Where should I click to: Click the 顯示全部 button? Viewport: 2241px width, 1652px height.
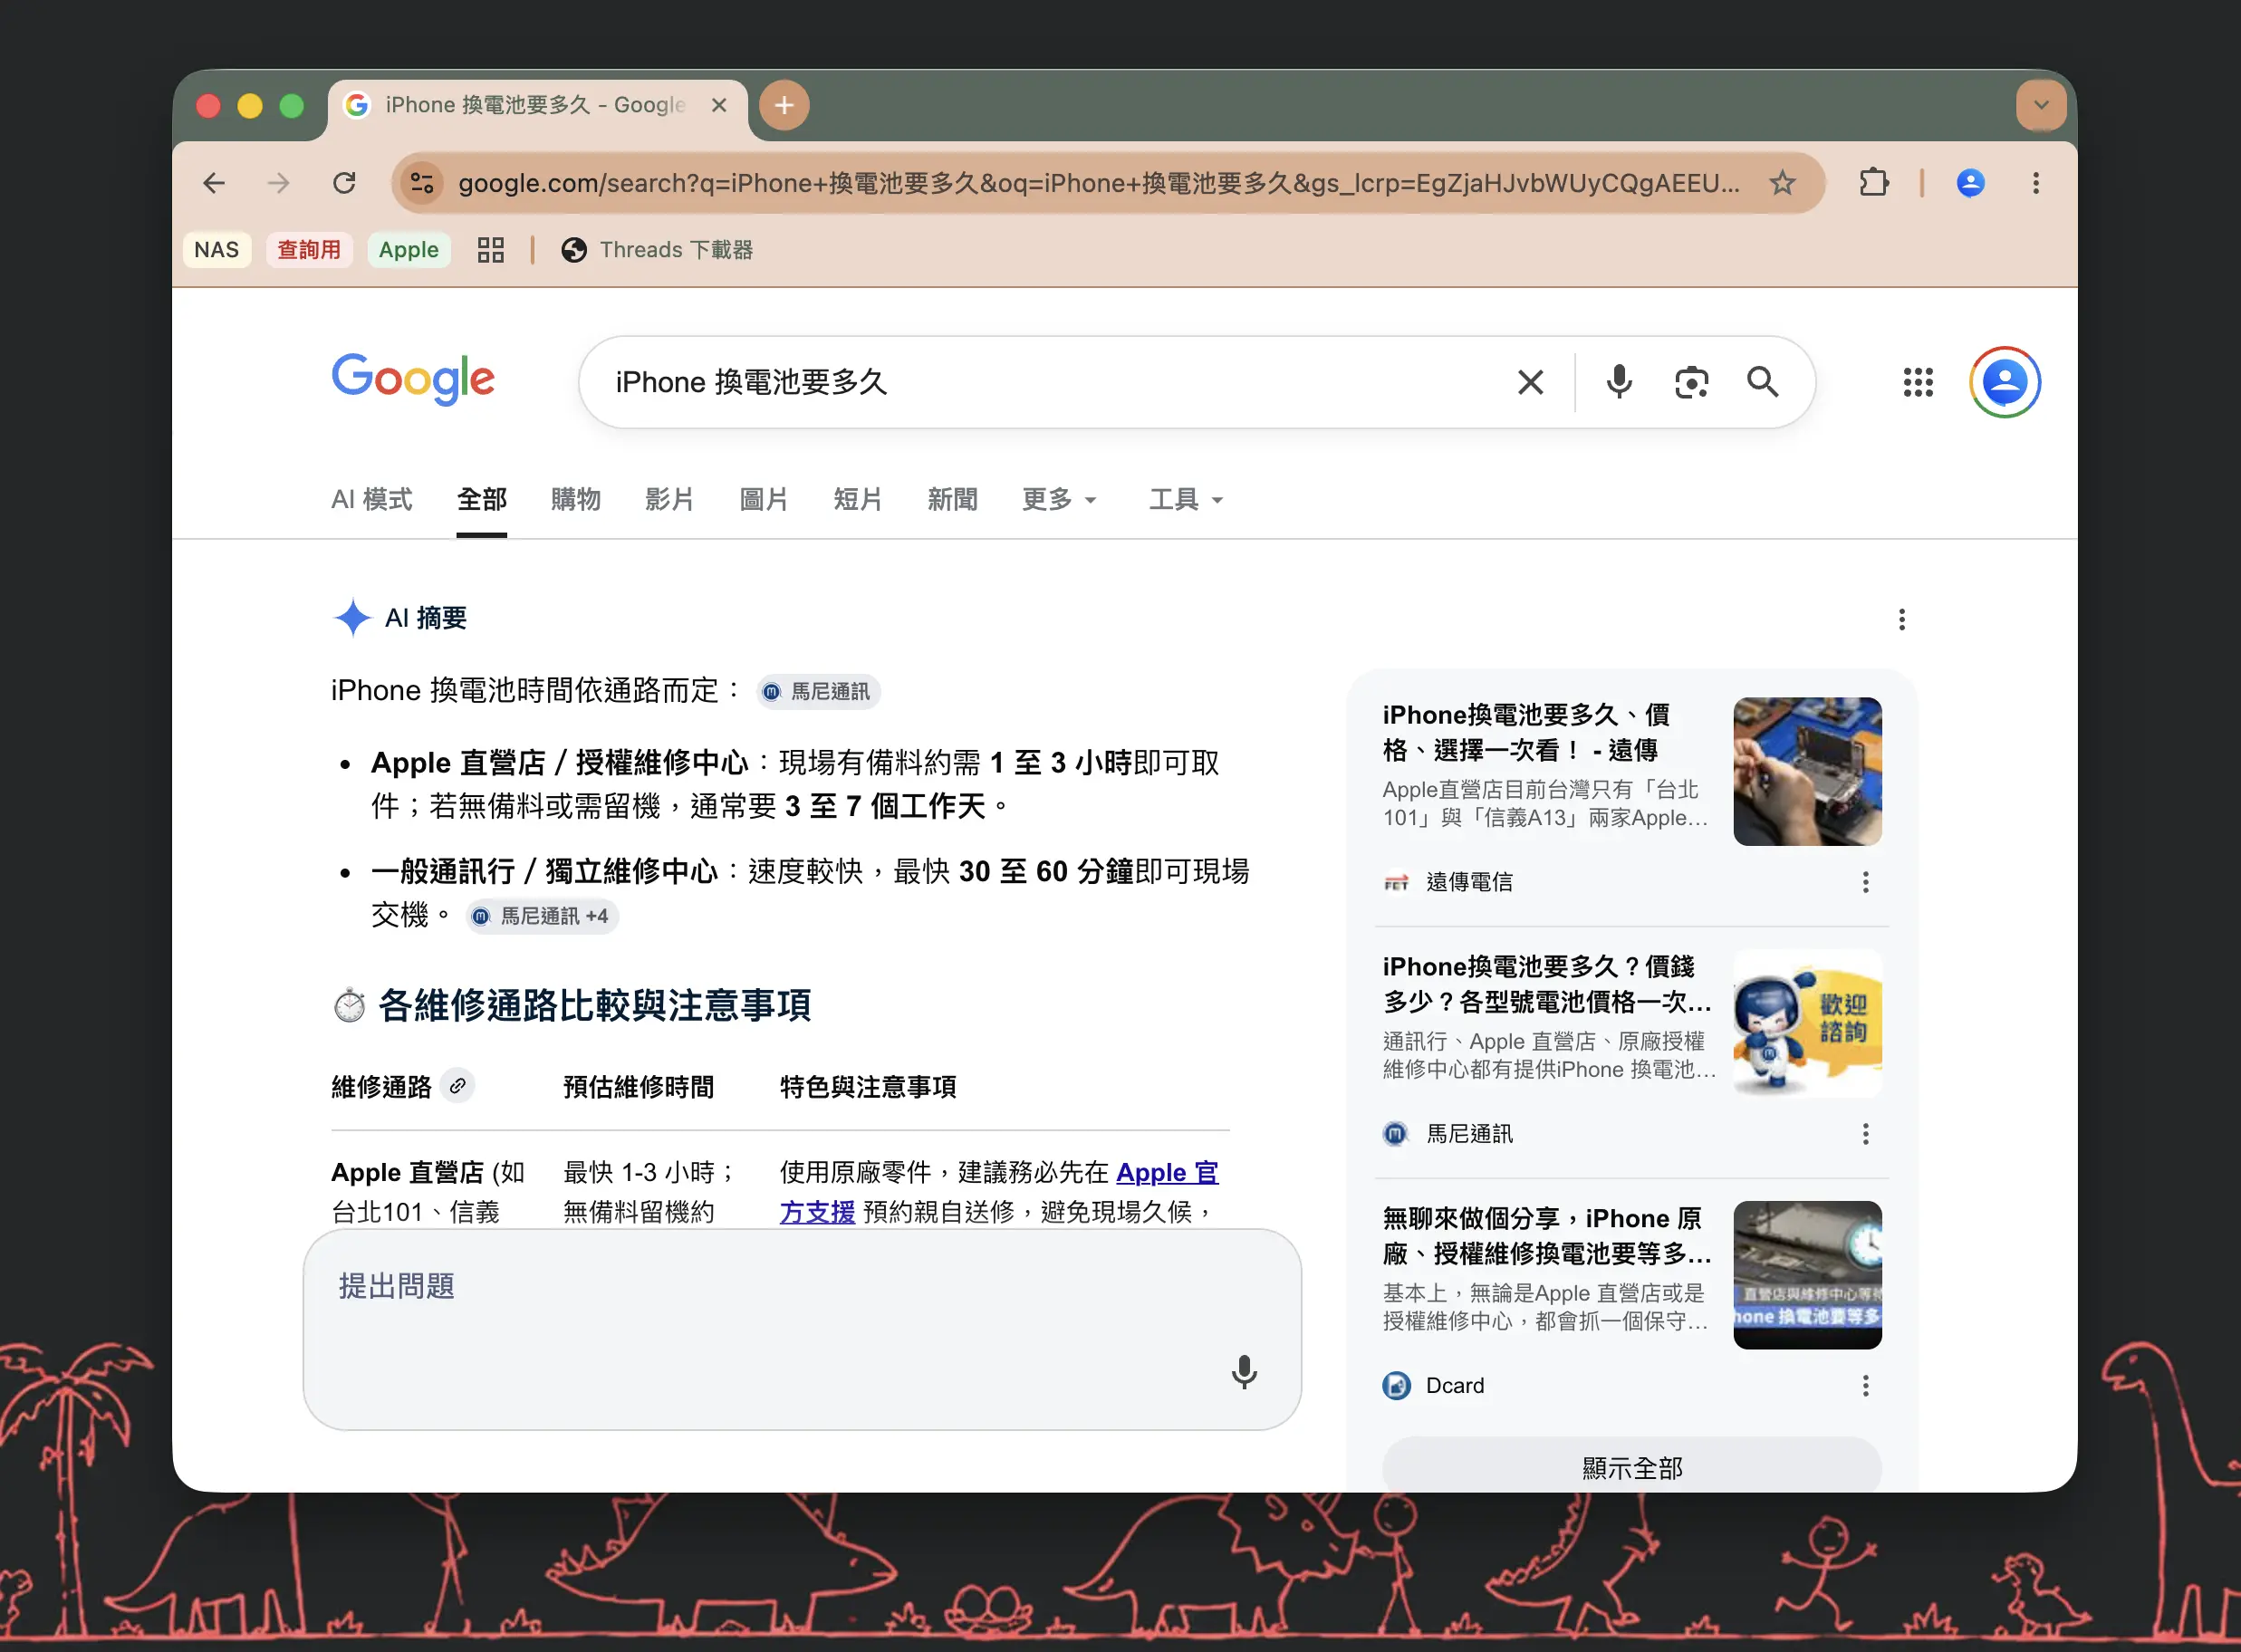pyautogui.click(x=1632, y=1466)
